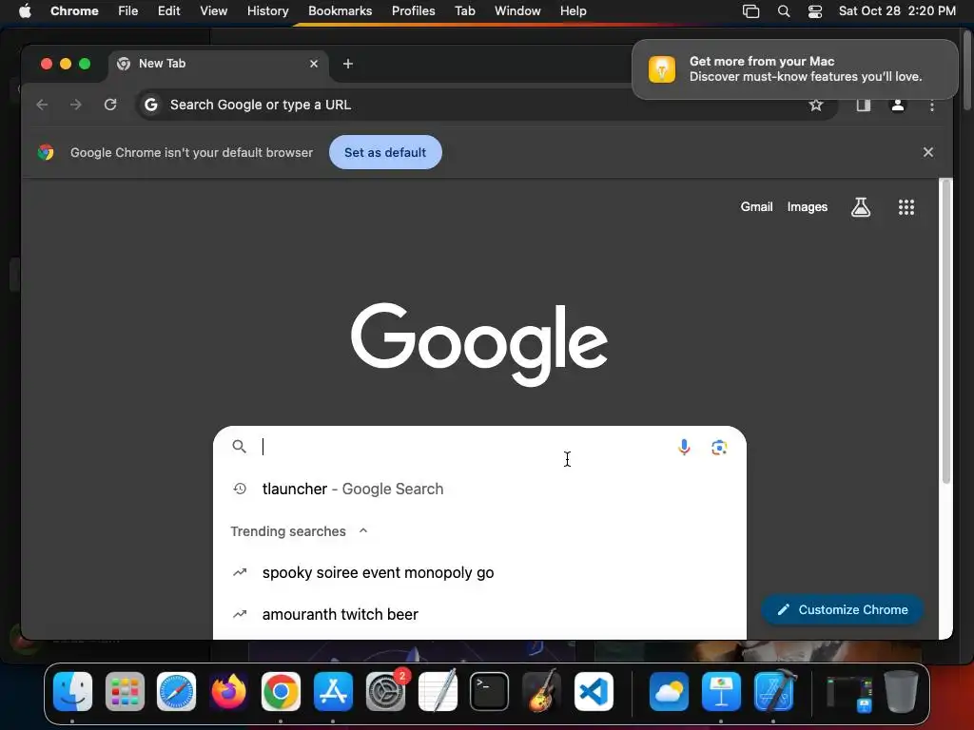Open the View menu
Image resolution: width=974 pixels, height=730 pixels.
[x=213, y=11]
